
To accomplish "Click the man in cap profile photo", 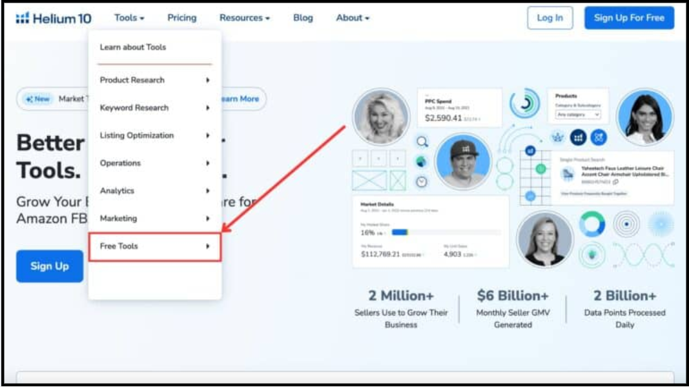I will coord(462,161).
